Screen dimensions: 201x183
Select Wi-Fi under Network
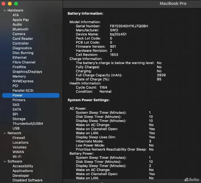point(17,157)
